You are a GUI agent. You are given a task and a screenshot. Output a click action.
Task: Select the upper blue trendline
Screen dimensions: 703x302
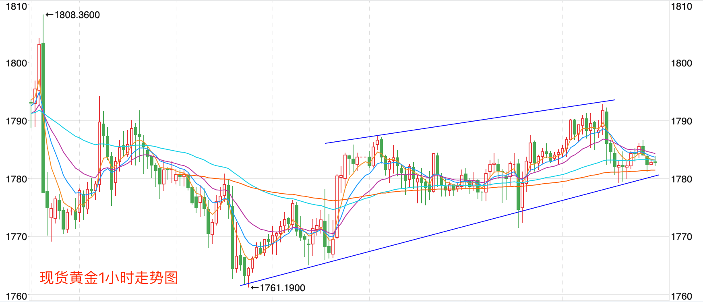(x=469, y=122)
